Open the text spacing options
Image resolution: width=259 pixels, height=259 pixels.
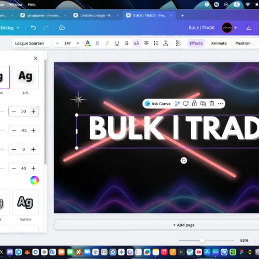(x=166, y=43)
